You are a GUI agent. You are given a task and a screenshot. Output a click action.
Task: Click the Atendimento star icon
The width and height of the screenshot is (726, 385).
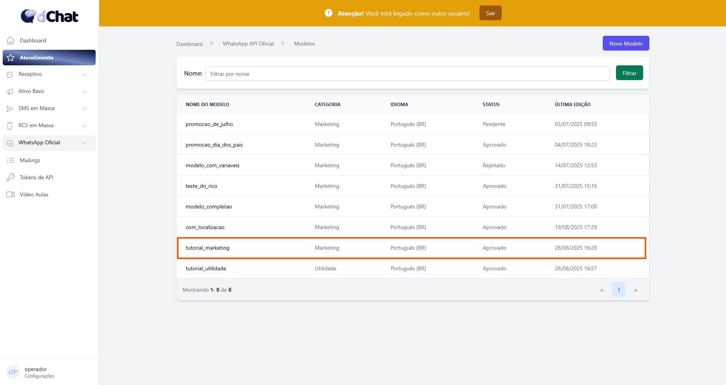[10, 58]
